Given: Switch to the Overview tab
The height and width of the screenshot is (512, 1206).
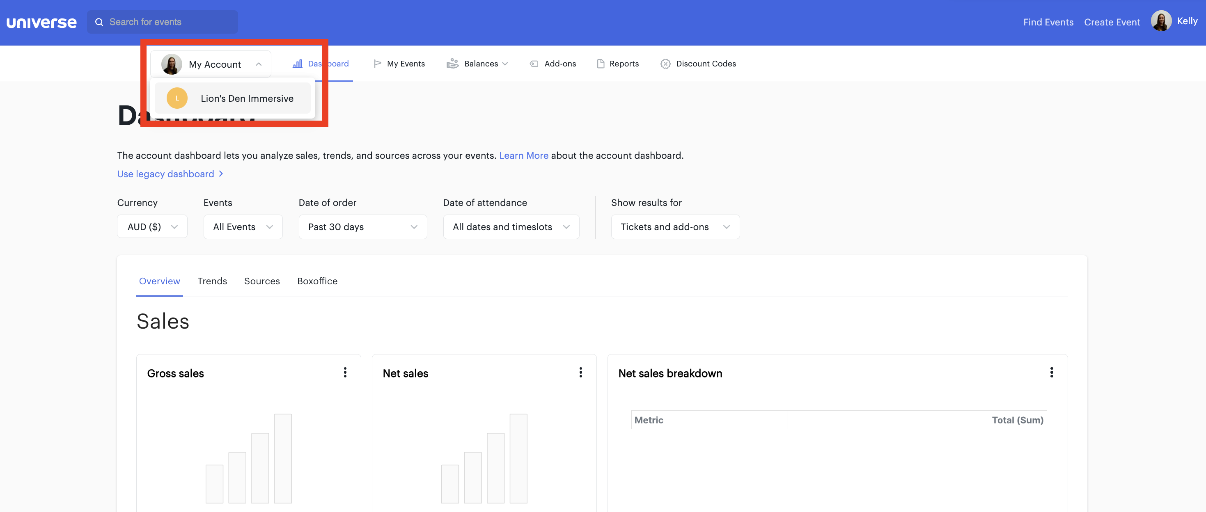Looking at the screenshot, I should click(x=159, y=281).
